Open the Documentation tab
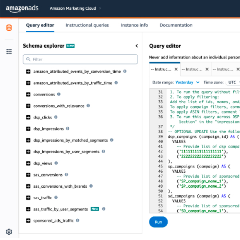This screenshot has width=240, height=240. (x=176, y=25)
